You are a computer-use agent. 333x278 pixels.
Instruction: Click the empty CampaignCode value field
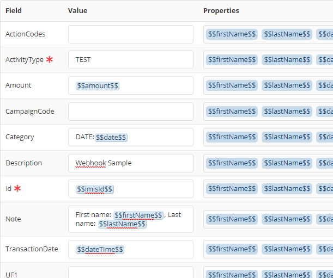(x=130, y=112)
